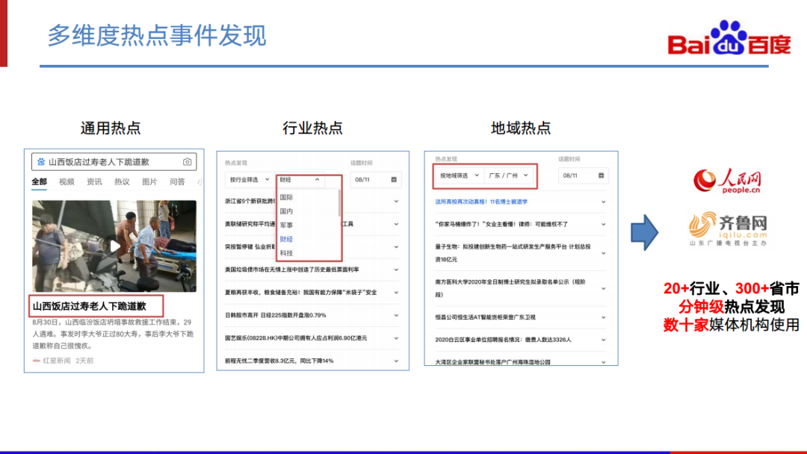Select 科技 in the dropdown list
Image resolution: width=807 pixels, height=454 pixels.
pyautogui.click(x=287, y=253)
